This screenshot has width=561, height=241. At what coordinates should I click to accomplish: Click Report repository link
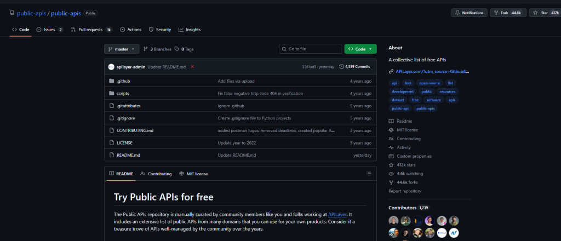(x=405, y=191)
